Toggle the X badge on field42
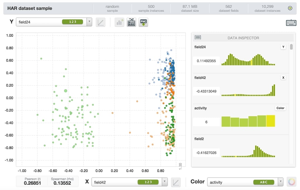 coord(283,78)
